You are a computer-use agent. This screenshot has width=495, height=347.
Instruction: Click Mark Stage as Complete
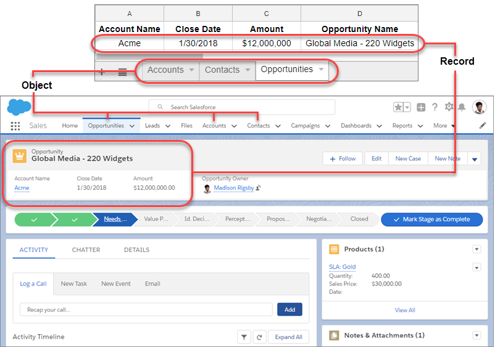(432, 219)
